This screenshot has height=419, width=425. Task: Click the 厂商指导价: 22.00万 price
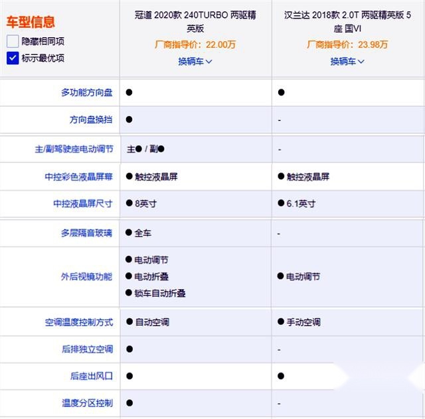tap(195, 44)
